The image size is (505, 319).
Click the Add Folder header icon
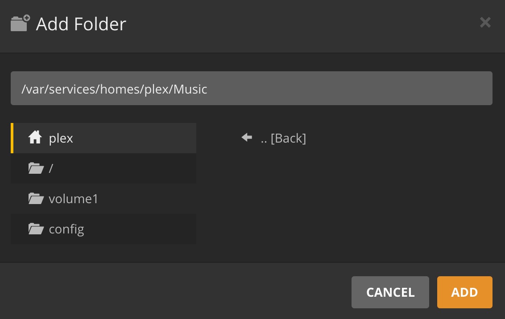(20, 23)
